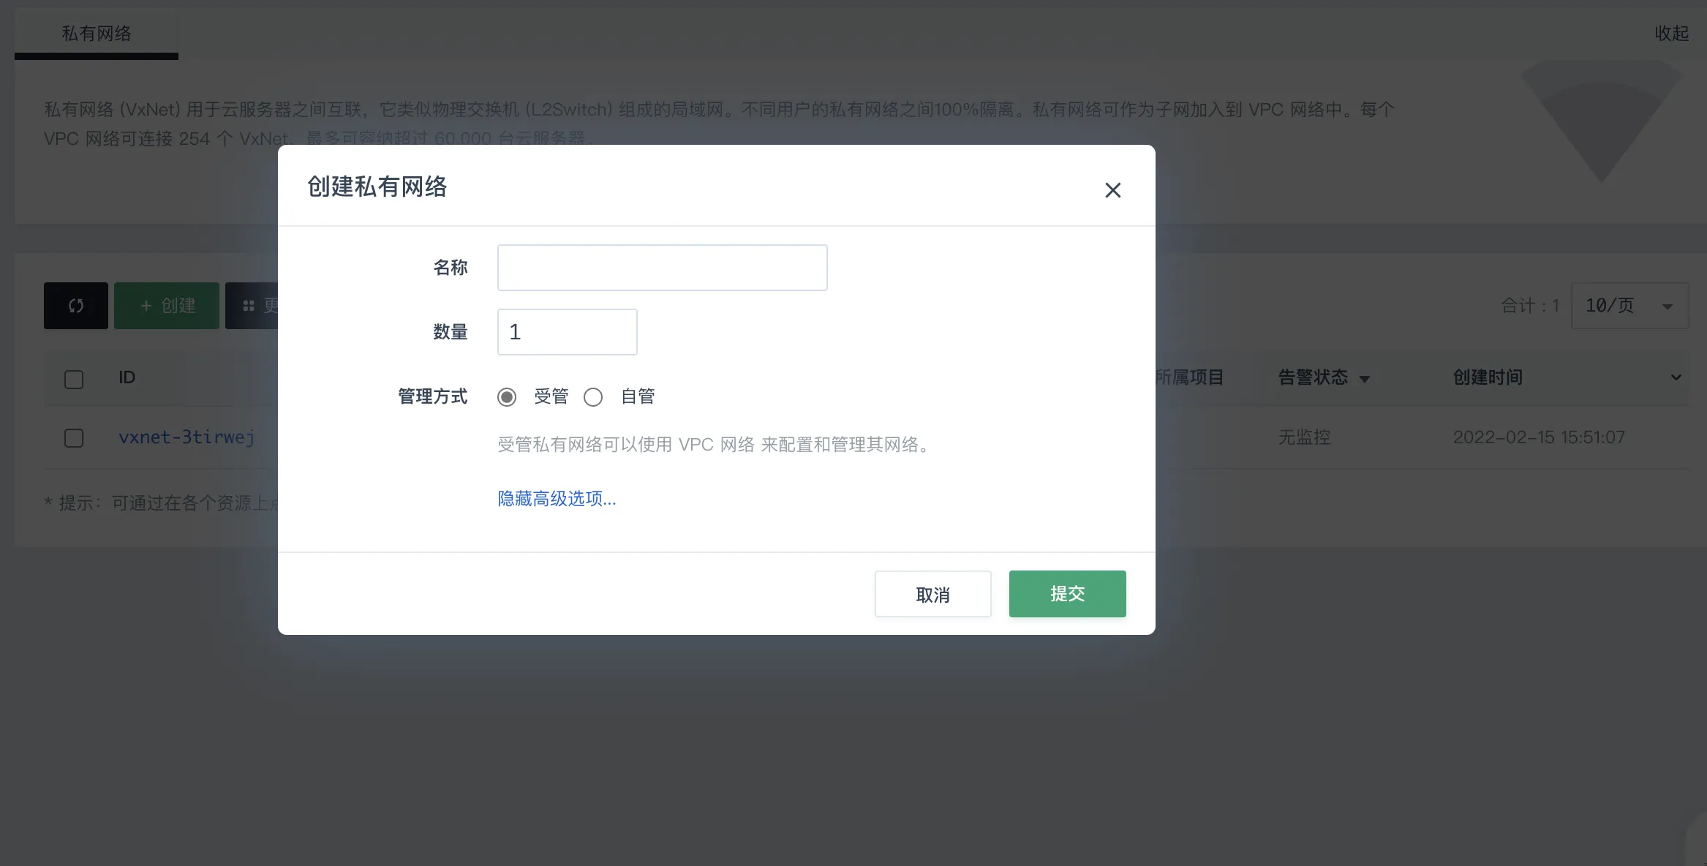Click the 所属项目 column header
Screen dimensions: 1707x866
[x=1190, y=377]
